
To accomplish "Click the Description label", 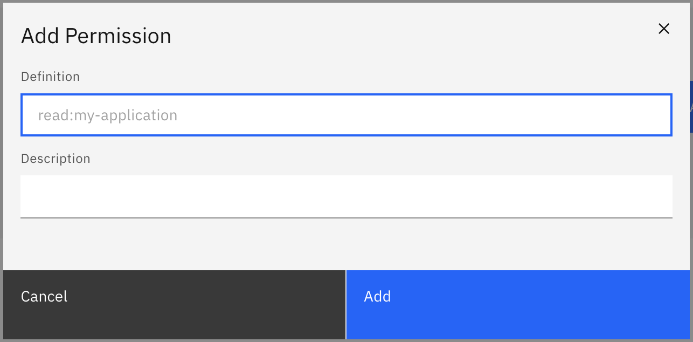I will [x=56, y=158].
